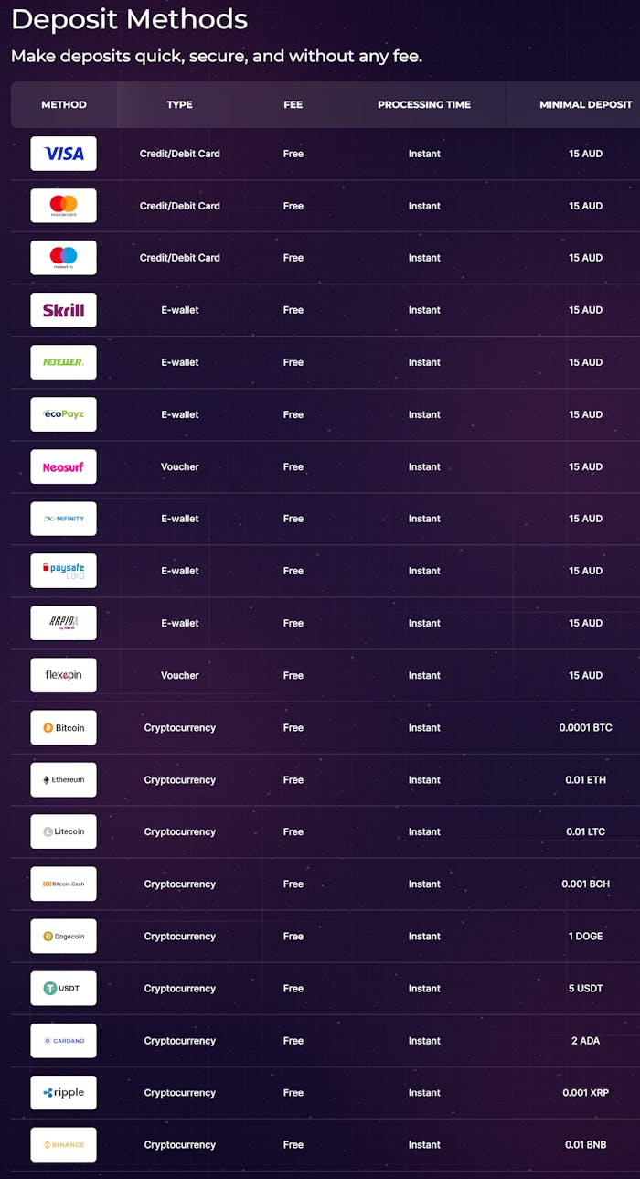This screenshot has width=640, height=1179.
Task: Choose the Litecoin payment icon
Action: point(63,831)
